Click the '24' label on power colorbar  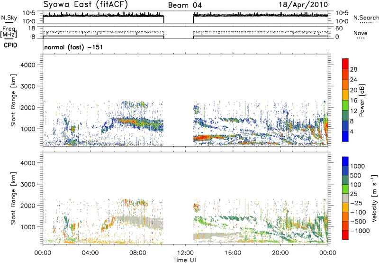click(353, 80)
